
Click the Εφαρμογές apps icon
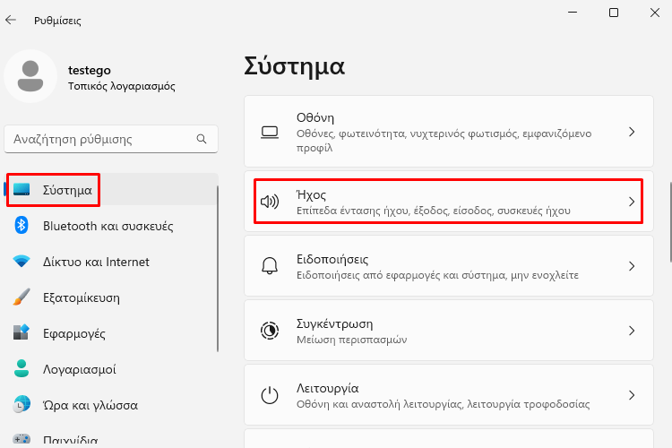click(x=21, y=332)
